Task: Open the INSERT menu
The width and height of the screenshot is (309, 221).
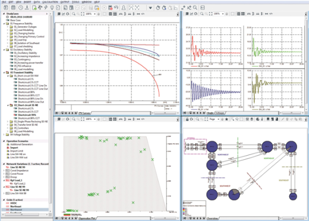Action: (x=27, y=2)
